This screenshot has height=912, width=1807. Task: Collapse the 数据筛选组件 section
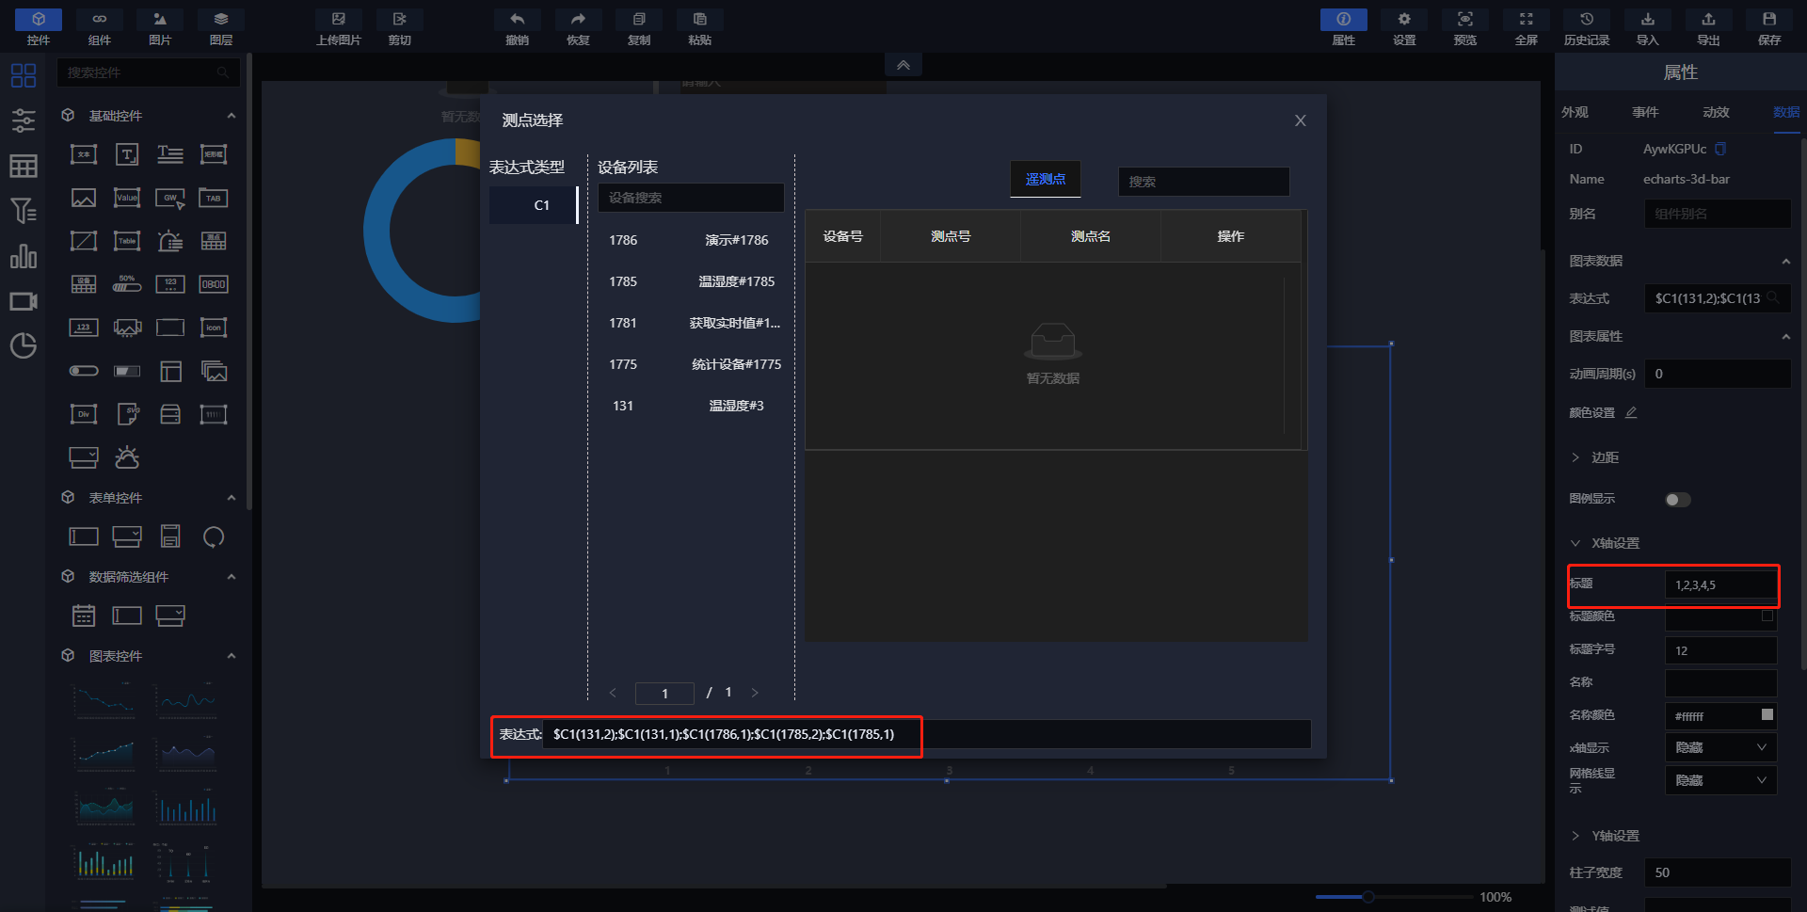click(232, 577)
